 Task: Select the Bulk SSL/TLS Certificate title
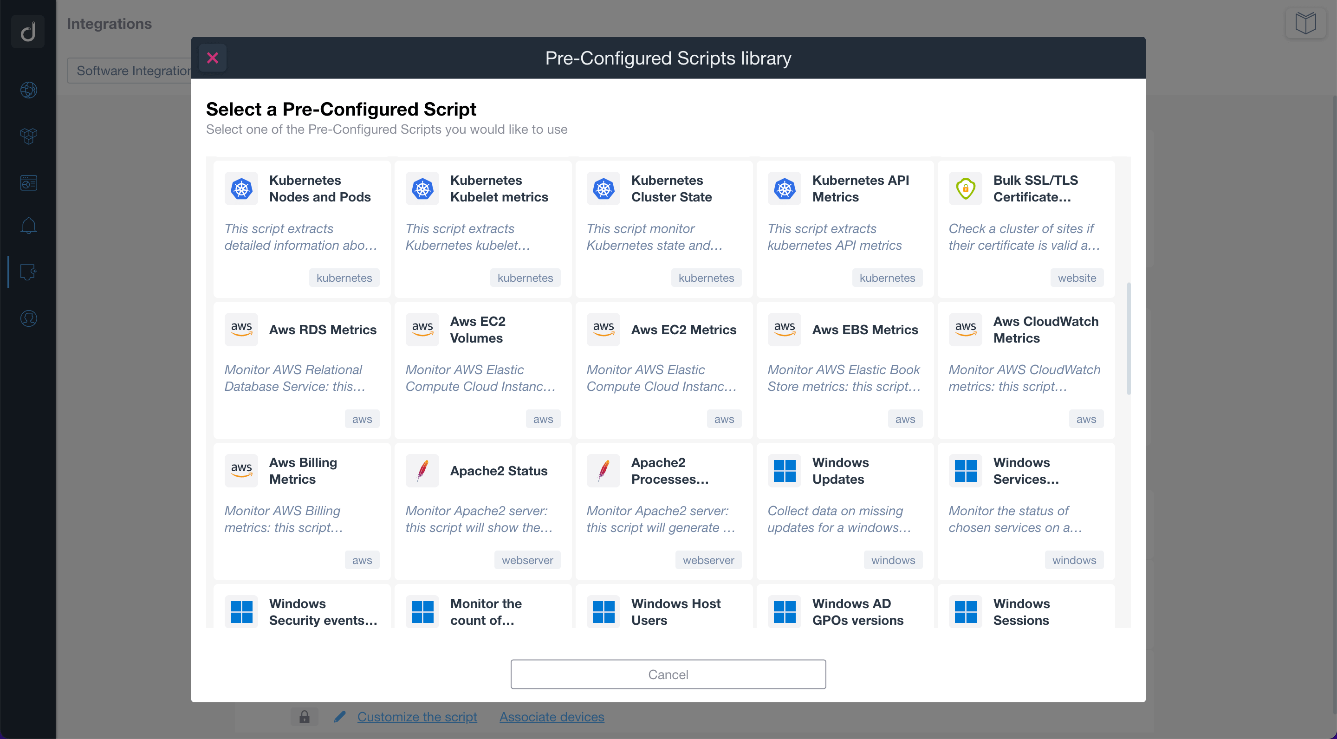[x=1035, y=188]
